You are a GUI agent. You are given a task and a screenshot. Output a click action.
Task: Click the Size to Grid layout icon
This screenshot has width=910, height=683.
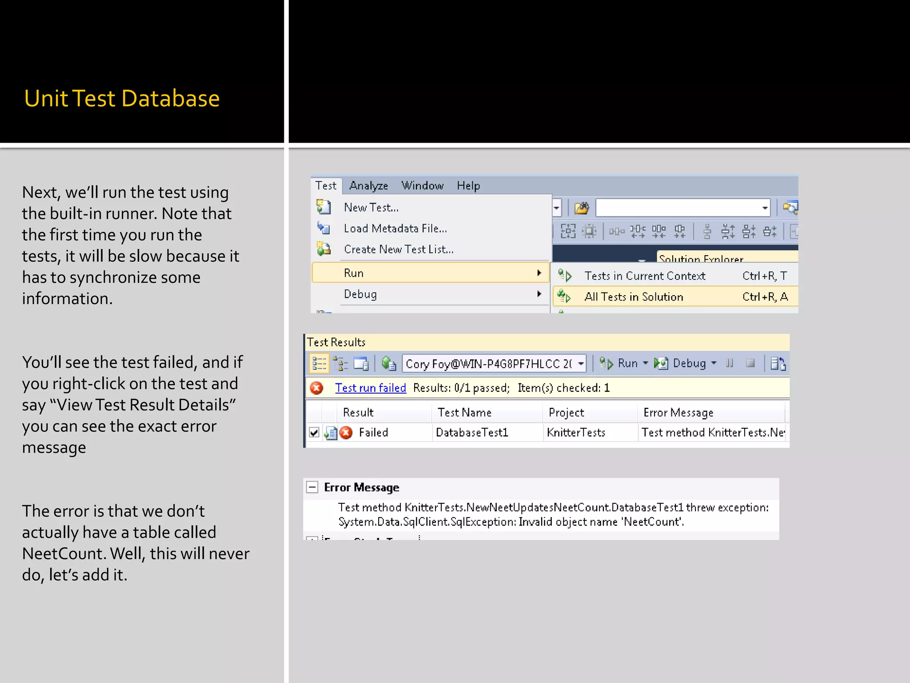568,231
